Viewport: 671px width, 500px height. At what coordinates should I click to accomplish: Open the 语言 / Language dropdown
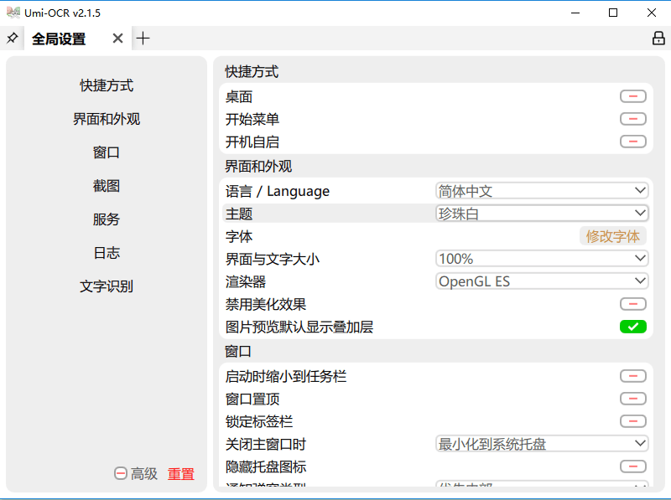tap(542, 190)
